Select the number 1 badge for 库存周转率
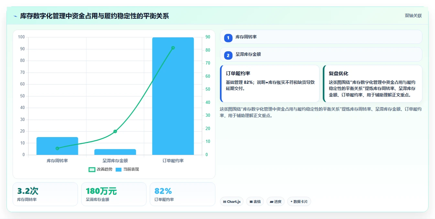The image size is (435, 219). coord(228,38)
